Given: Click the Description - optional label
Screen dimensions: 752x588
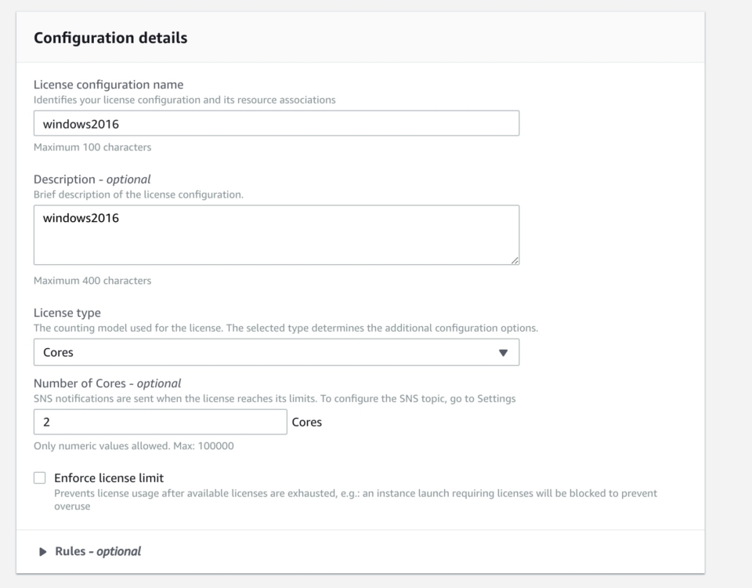Looking at the screenshot, I should (92, 179).
